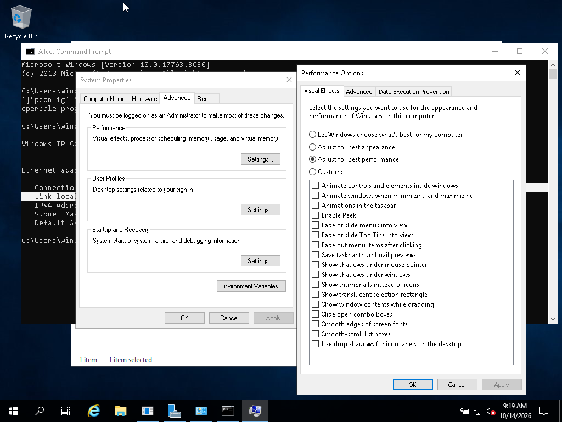The image size is (562, 422).
Task: Click the taskbar clock showing 9:19 AM
Action: coord(515,411)
